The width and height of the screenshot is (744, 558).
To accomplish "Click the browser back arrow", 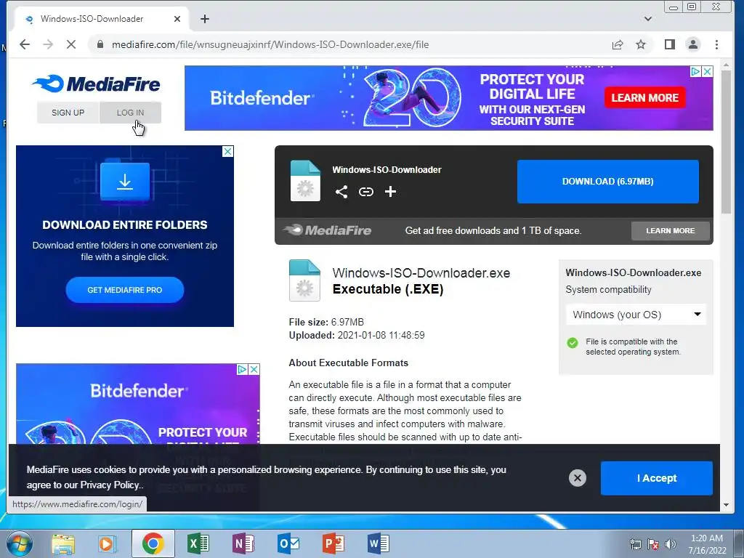I will click(x=25, y=44).
